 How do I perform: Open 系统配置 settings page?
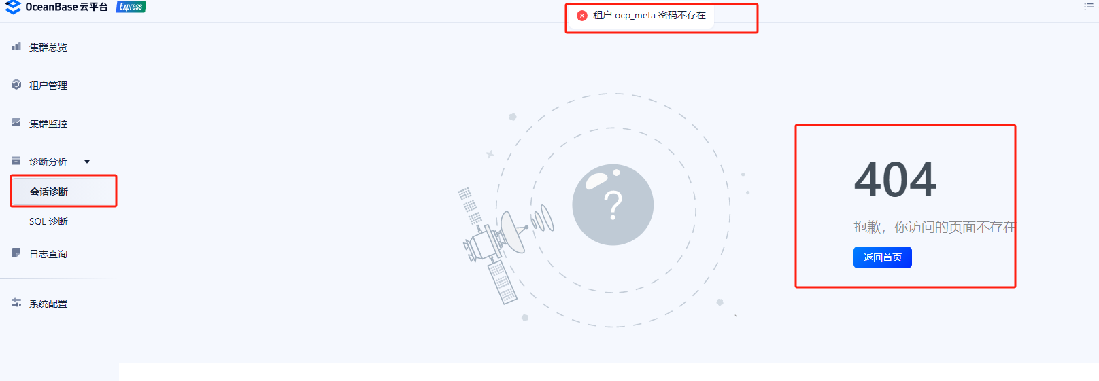pyautogui.click(x=48, y=304)
